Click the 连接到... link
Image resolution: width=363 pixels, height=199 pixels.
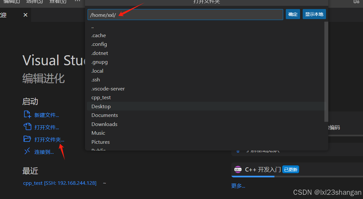click(44, 152)
